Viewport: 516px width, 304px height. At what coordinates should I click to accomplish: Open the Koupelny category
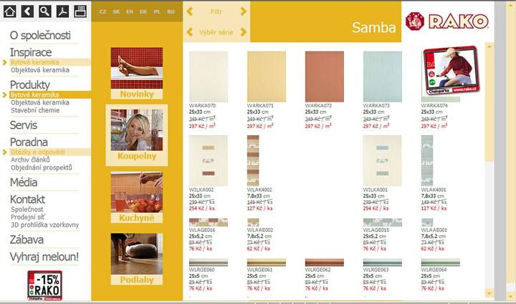[x=137, y=135]
